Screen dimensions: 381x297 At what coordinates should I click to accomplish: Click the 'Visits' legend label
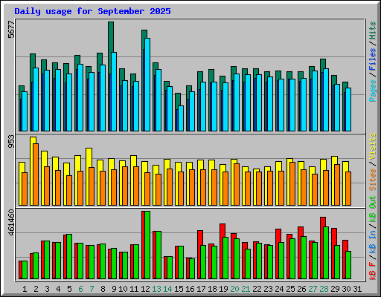coord(373,147)
